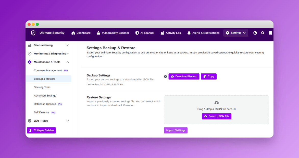Click the 'Backup Settings' heading
This screenshot has height=158, width=299.
pos(98,75)
